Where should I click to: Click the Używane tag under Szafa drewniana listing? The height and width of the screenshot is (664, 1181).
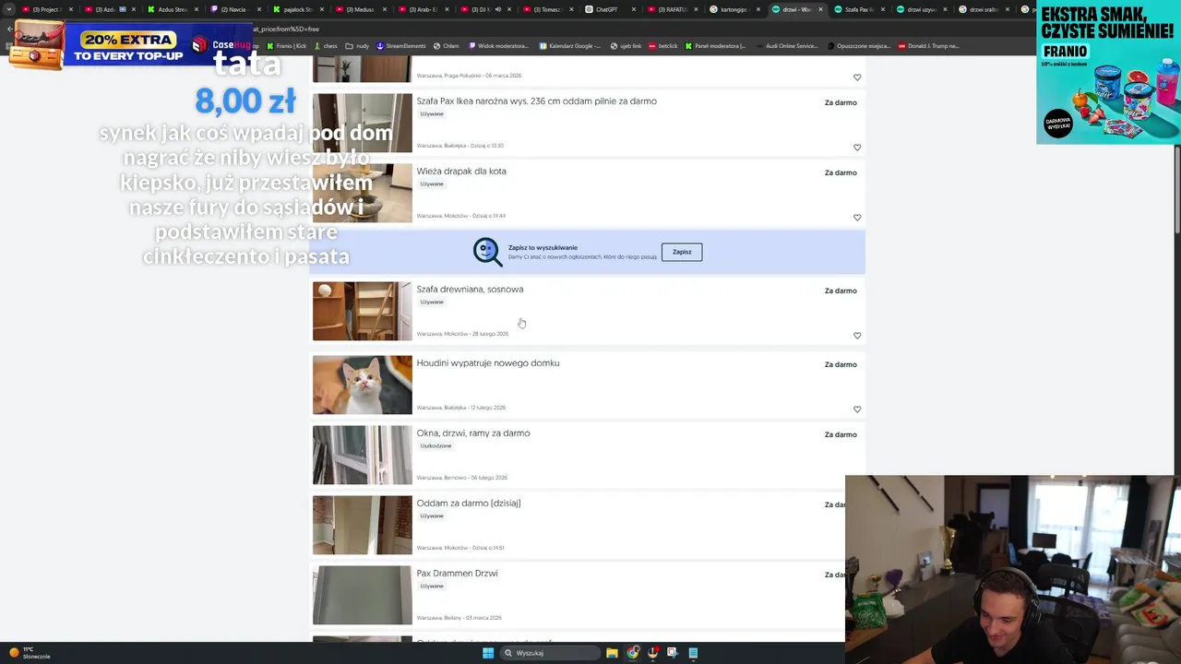click(432, 302)
